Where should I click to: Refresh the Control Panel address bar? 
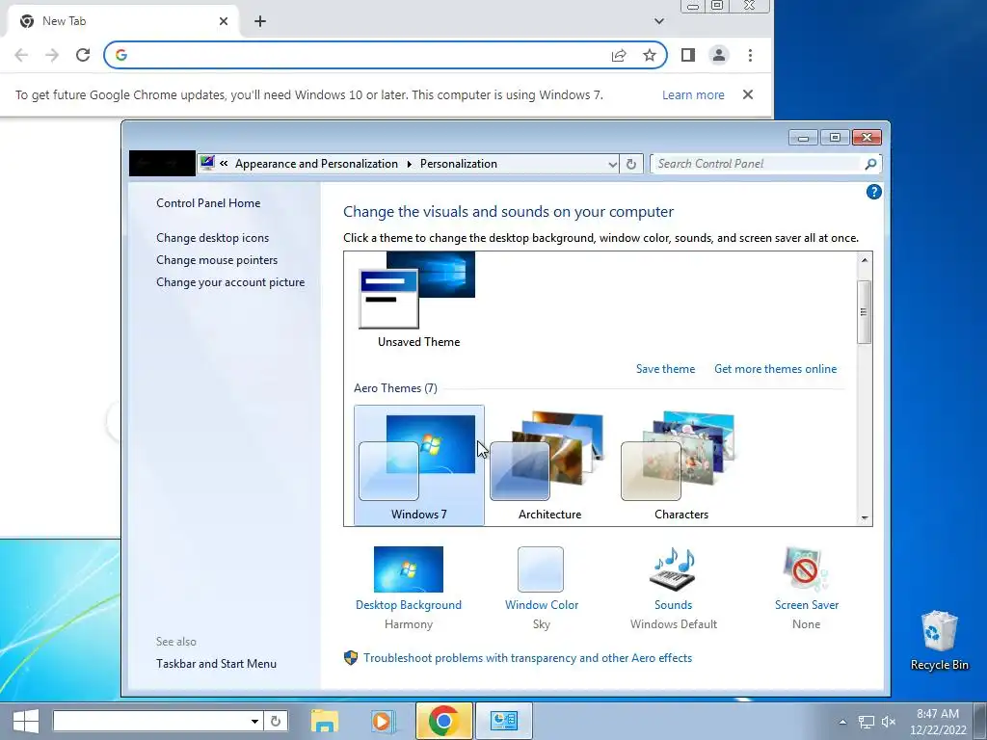(631, 164)
